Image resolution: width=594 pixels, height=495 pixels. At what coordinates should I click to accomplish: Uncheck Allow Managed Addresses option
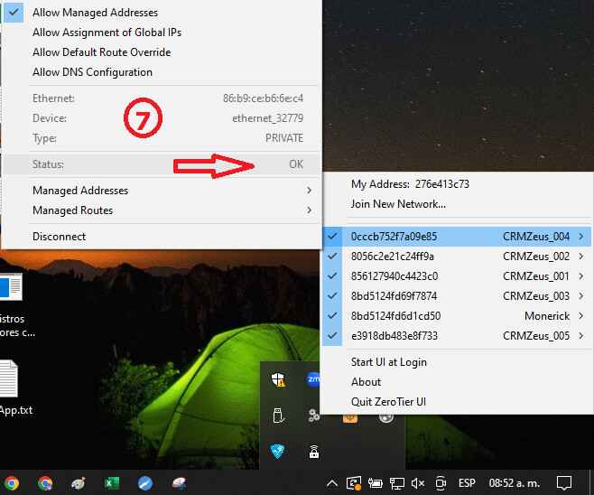(x=95, y=13)
